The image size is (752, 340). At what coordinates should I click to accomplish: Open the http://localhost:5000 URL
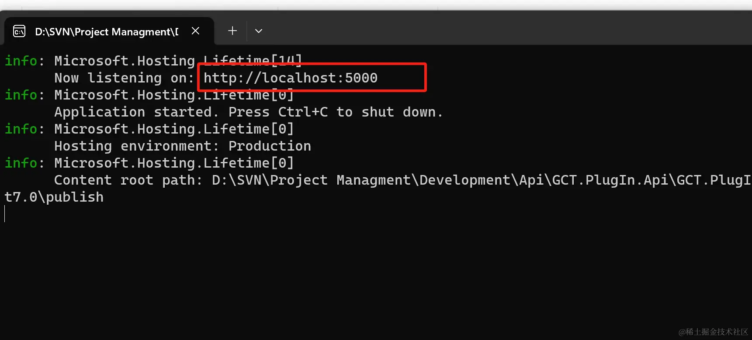click(x=291, y=78)
